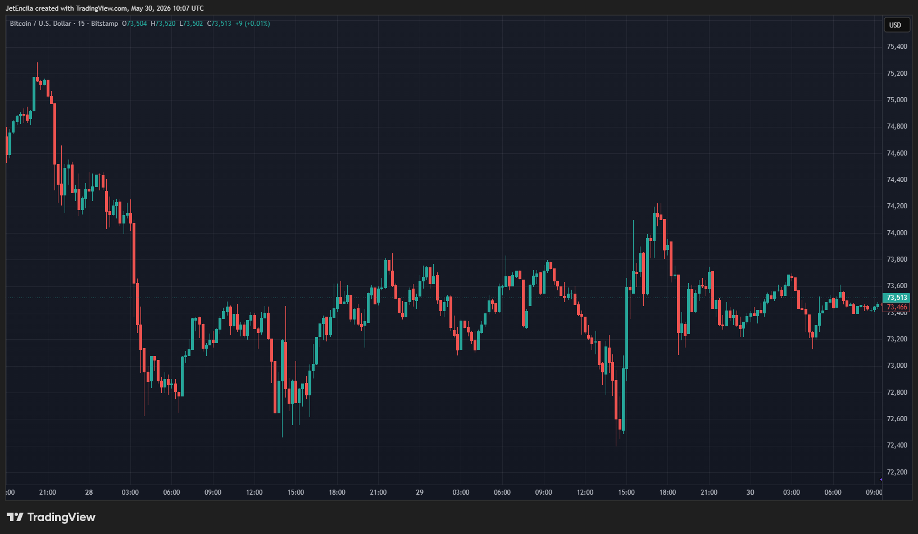The width and height of the screenshot is (918, 534).
Task: Click the green 73,513 current price tag
Action: click(897, 298)
